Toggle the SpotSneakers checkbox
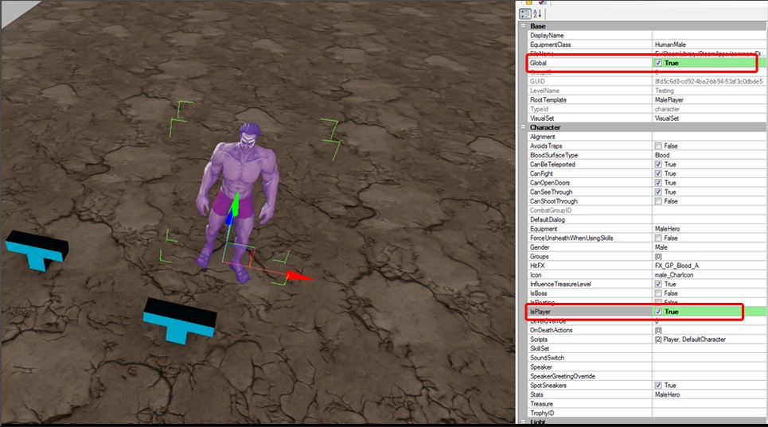 tap(658, 386)
